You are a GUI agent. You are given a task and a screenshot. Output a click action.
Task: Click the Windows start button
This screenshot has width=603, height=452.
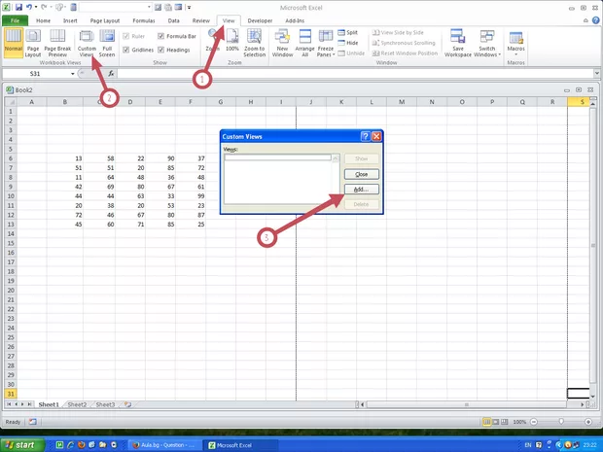click(24, 444)
